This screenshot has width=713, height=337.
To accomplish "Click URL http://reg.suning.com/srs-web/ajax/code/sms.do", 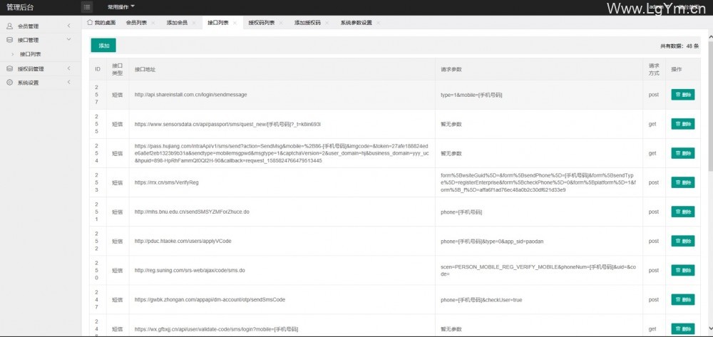I will click(190, 270).
